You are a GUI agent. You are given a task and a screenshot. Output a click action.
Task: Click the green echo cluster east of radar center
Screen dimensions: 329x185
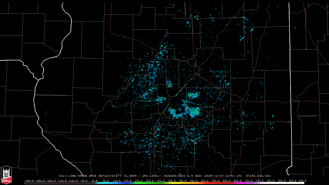(193, 95)
